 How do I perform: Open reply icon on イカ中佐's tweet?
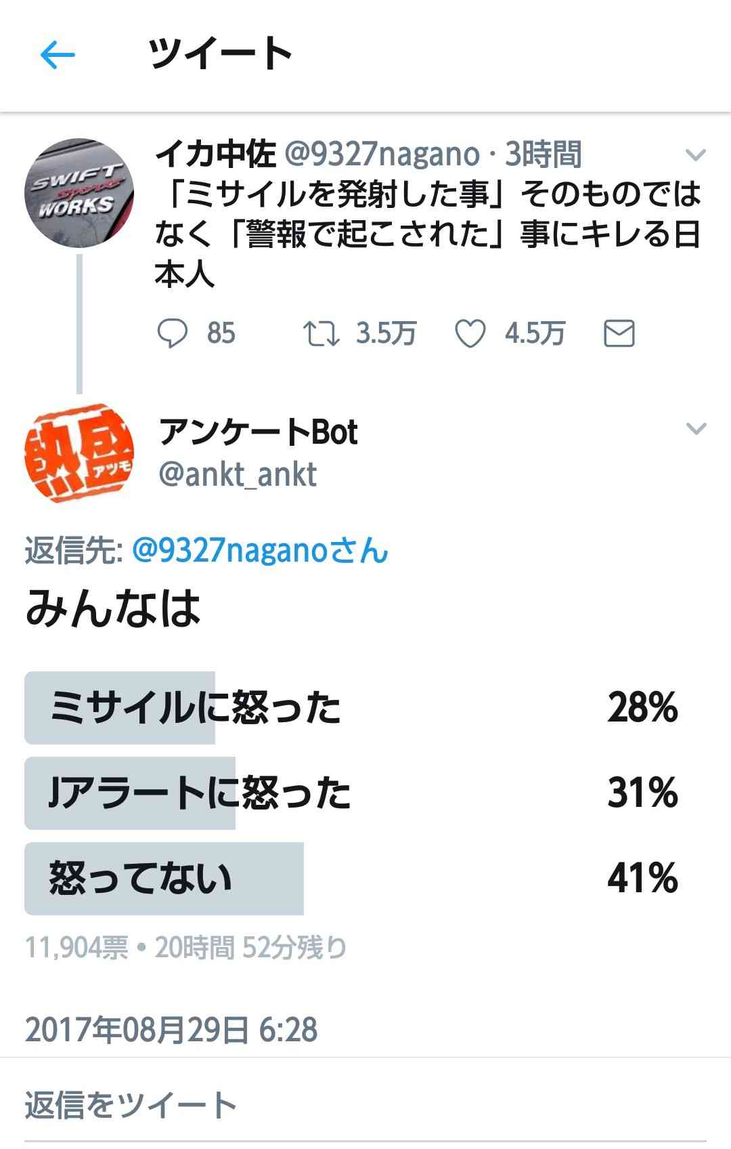coord(173,333)
